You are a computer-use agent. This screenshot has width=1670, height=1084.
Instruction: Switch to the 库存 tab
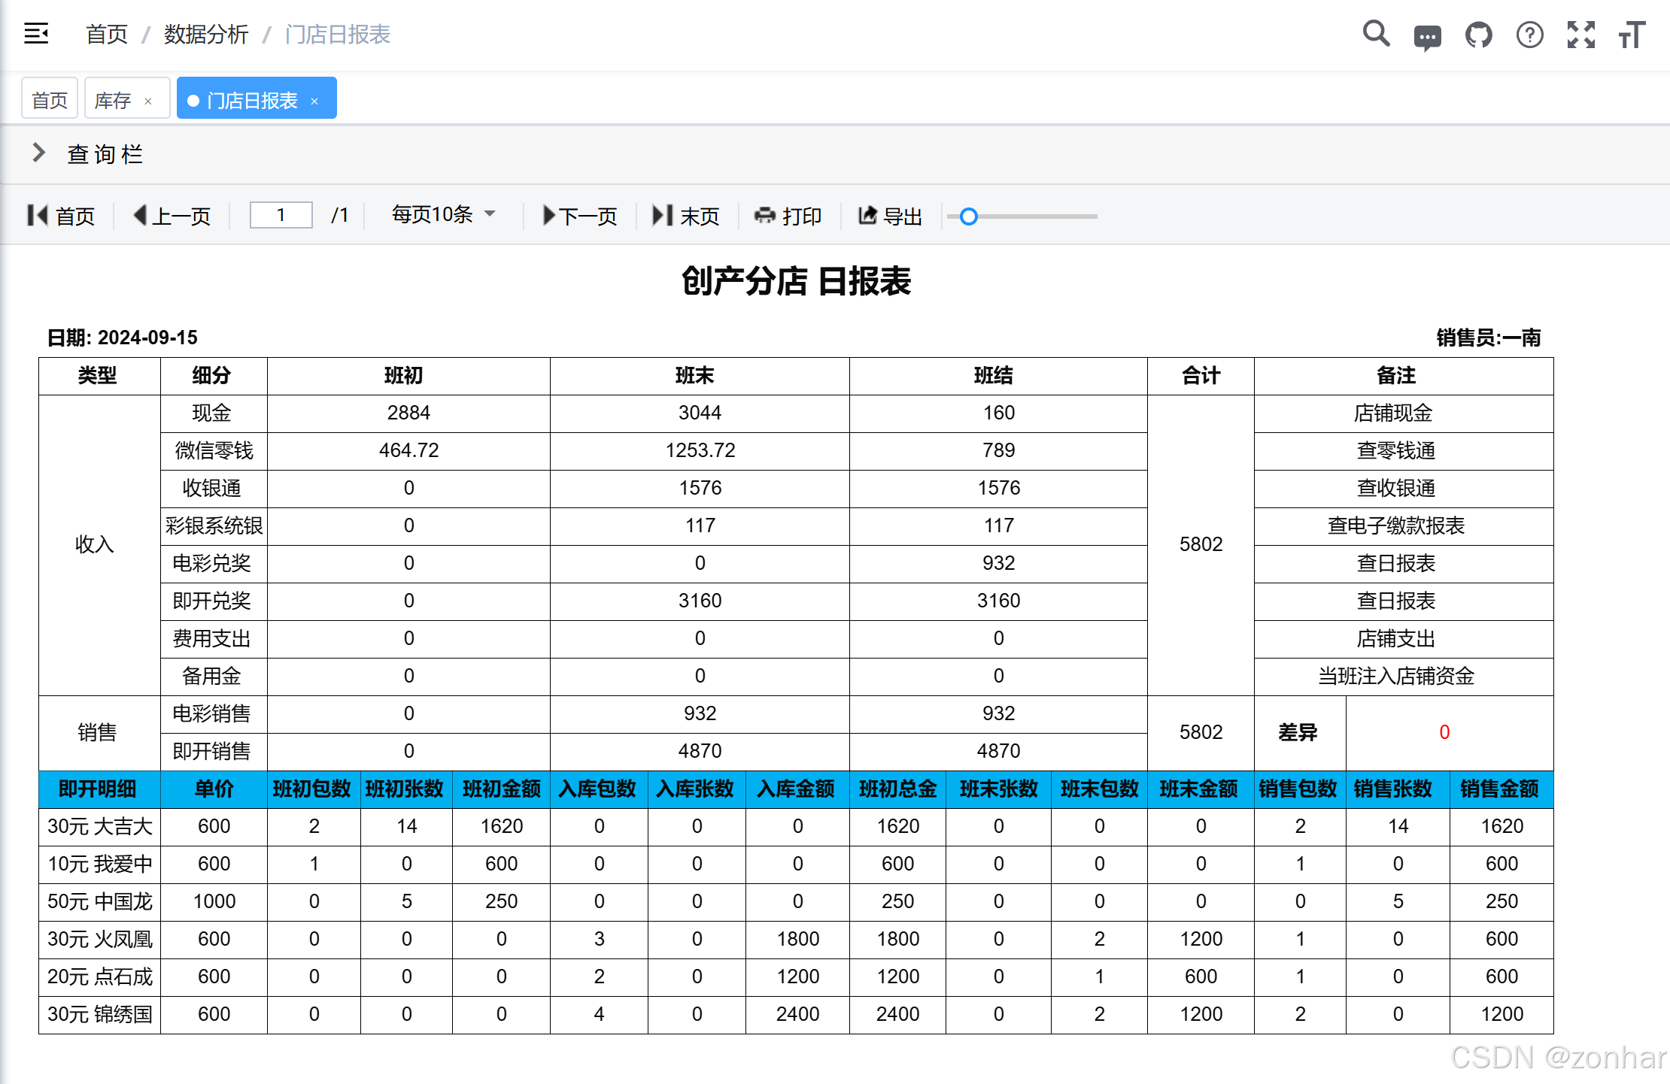(113, 100)
